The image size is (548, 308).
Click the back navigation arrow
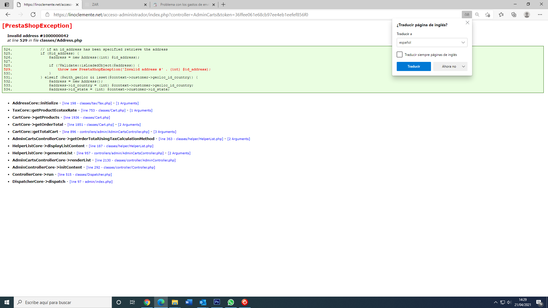[8, 15]
